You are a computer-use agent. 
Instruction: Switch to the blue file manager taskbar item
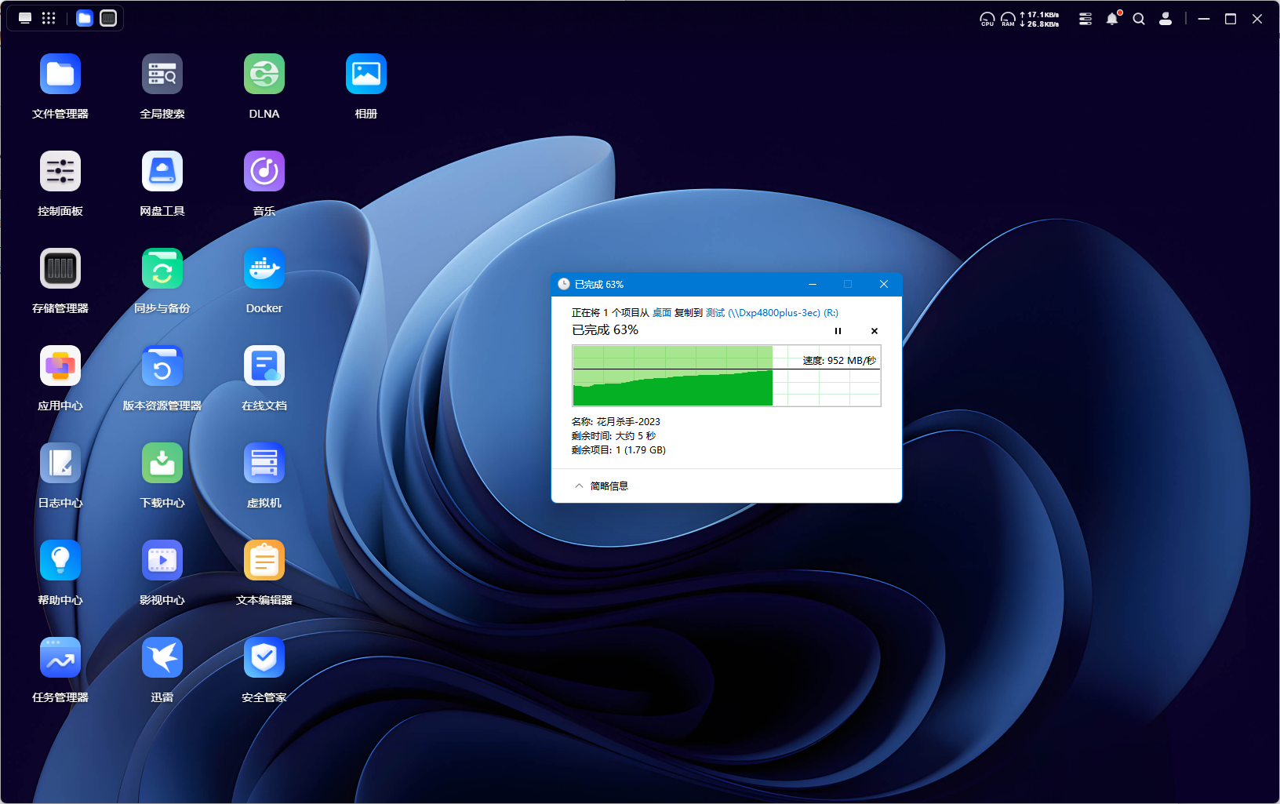point(85,18)
